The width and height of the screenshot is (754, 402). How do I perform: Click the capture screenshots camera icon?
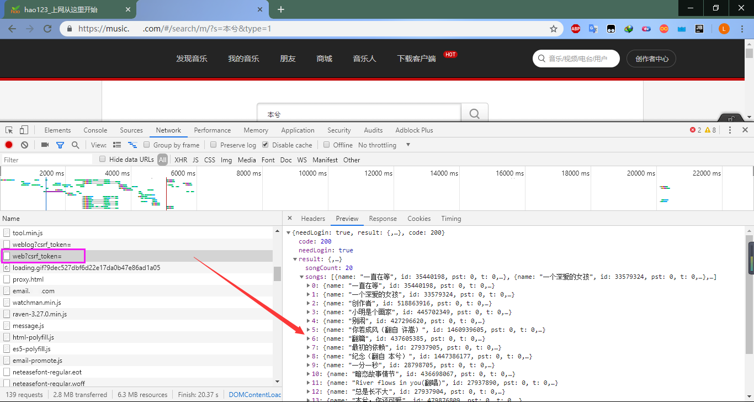click(x=45, y=145)
